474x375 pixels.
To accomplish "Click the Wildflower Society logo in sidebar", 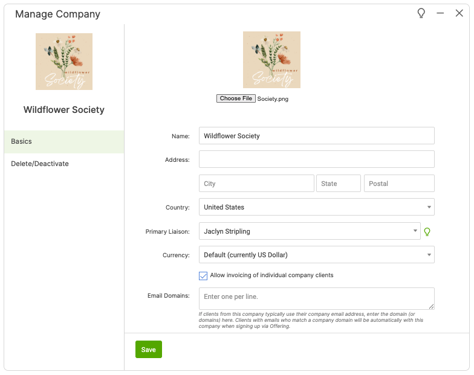I will [x=64, y=62].
